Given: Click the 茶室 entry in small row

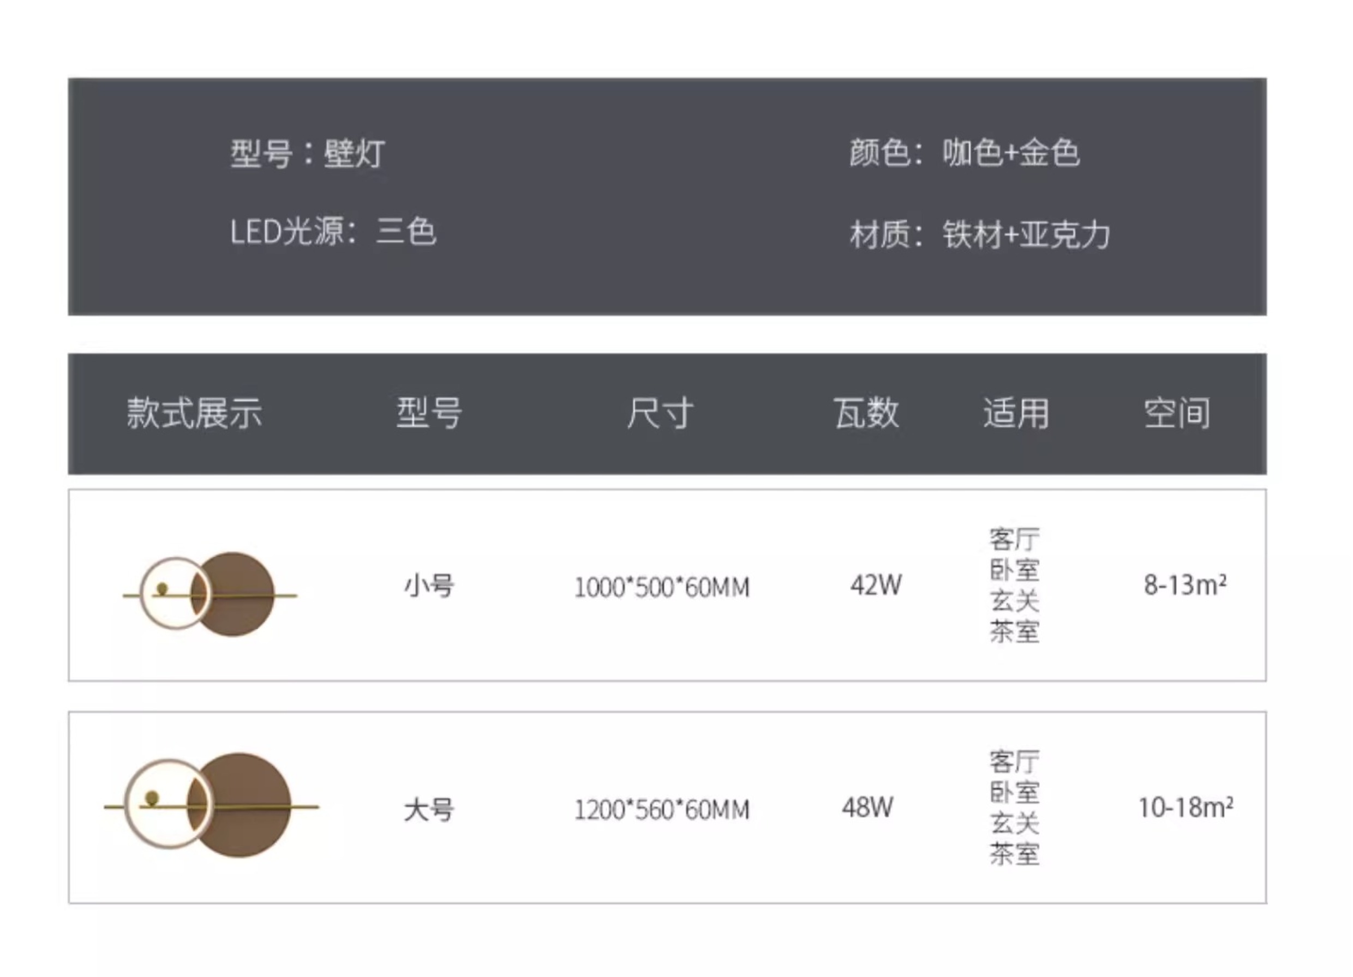Looking at the screenshot, I should point(1015,632).
